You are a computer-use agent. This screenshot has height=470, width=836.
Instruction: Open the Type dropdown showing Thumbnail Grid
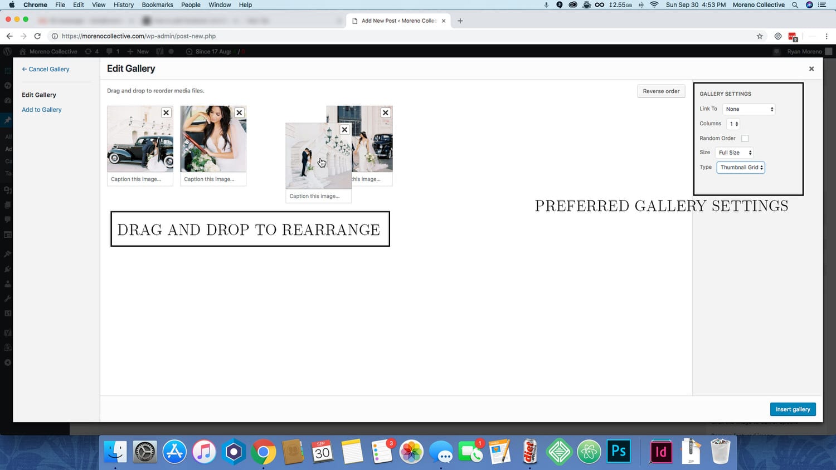[741, 167]
